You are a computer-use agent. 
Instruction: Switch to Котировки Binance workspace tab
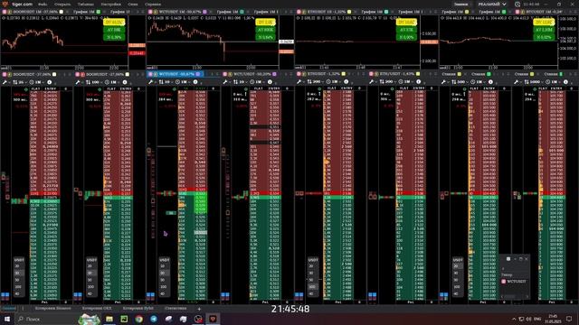pos(52,309)
